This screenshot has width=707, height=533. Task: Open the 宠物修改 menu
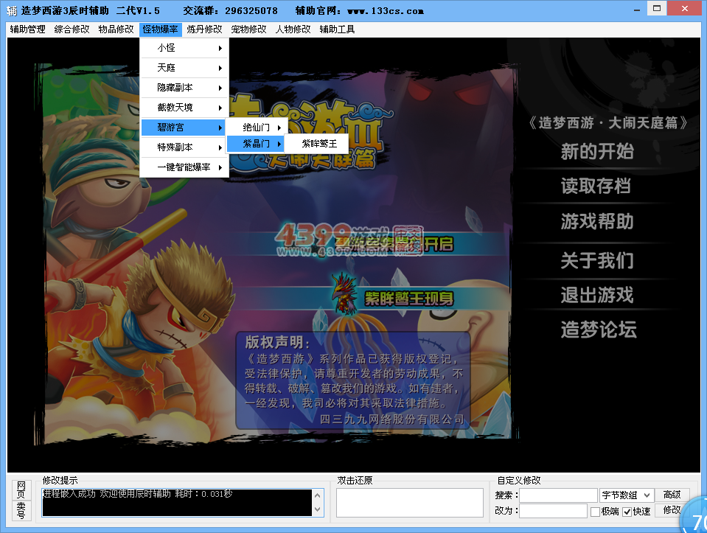[x=248, y=29]
